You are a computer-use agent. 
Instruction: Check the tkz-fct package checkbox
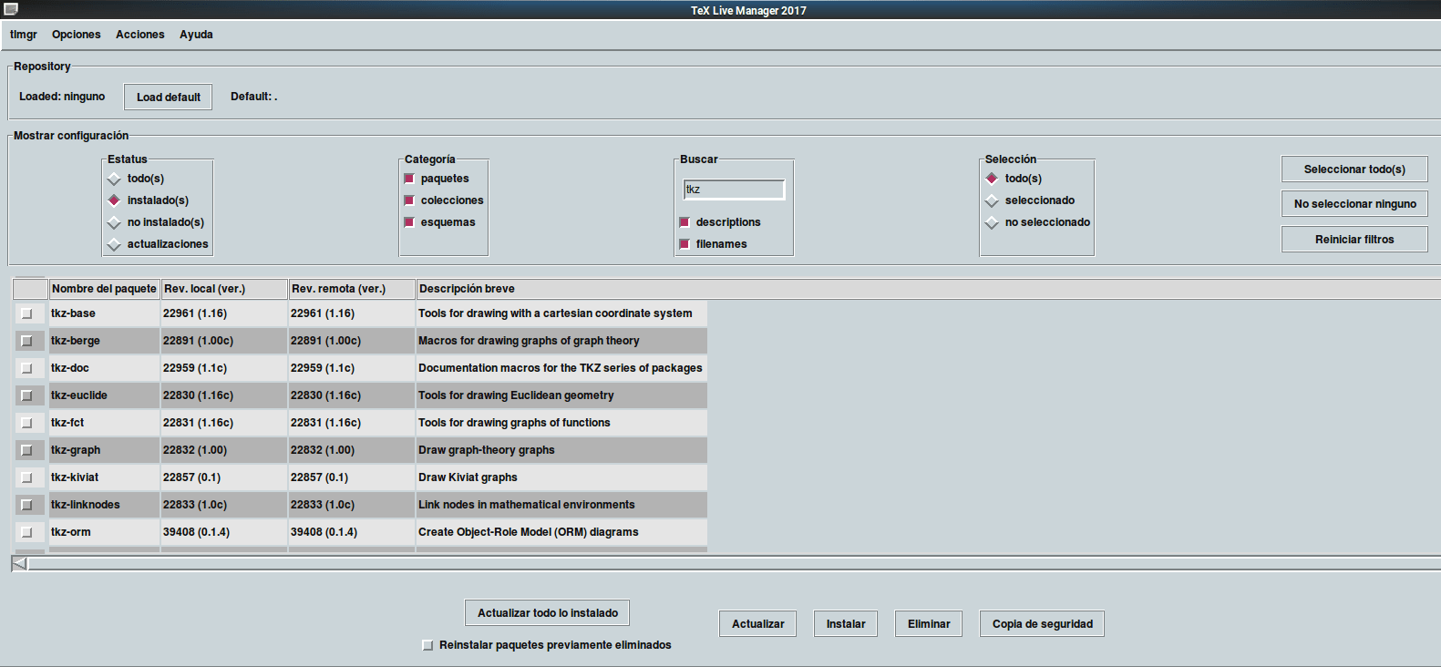tap(26, 423)
